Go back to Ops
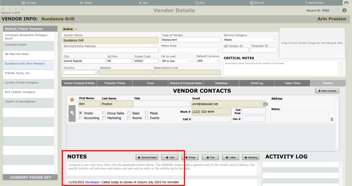This screenshot has height=186, width=352. pos(143,3)
